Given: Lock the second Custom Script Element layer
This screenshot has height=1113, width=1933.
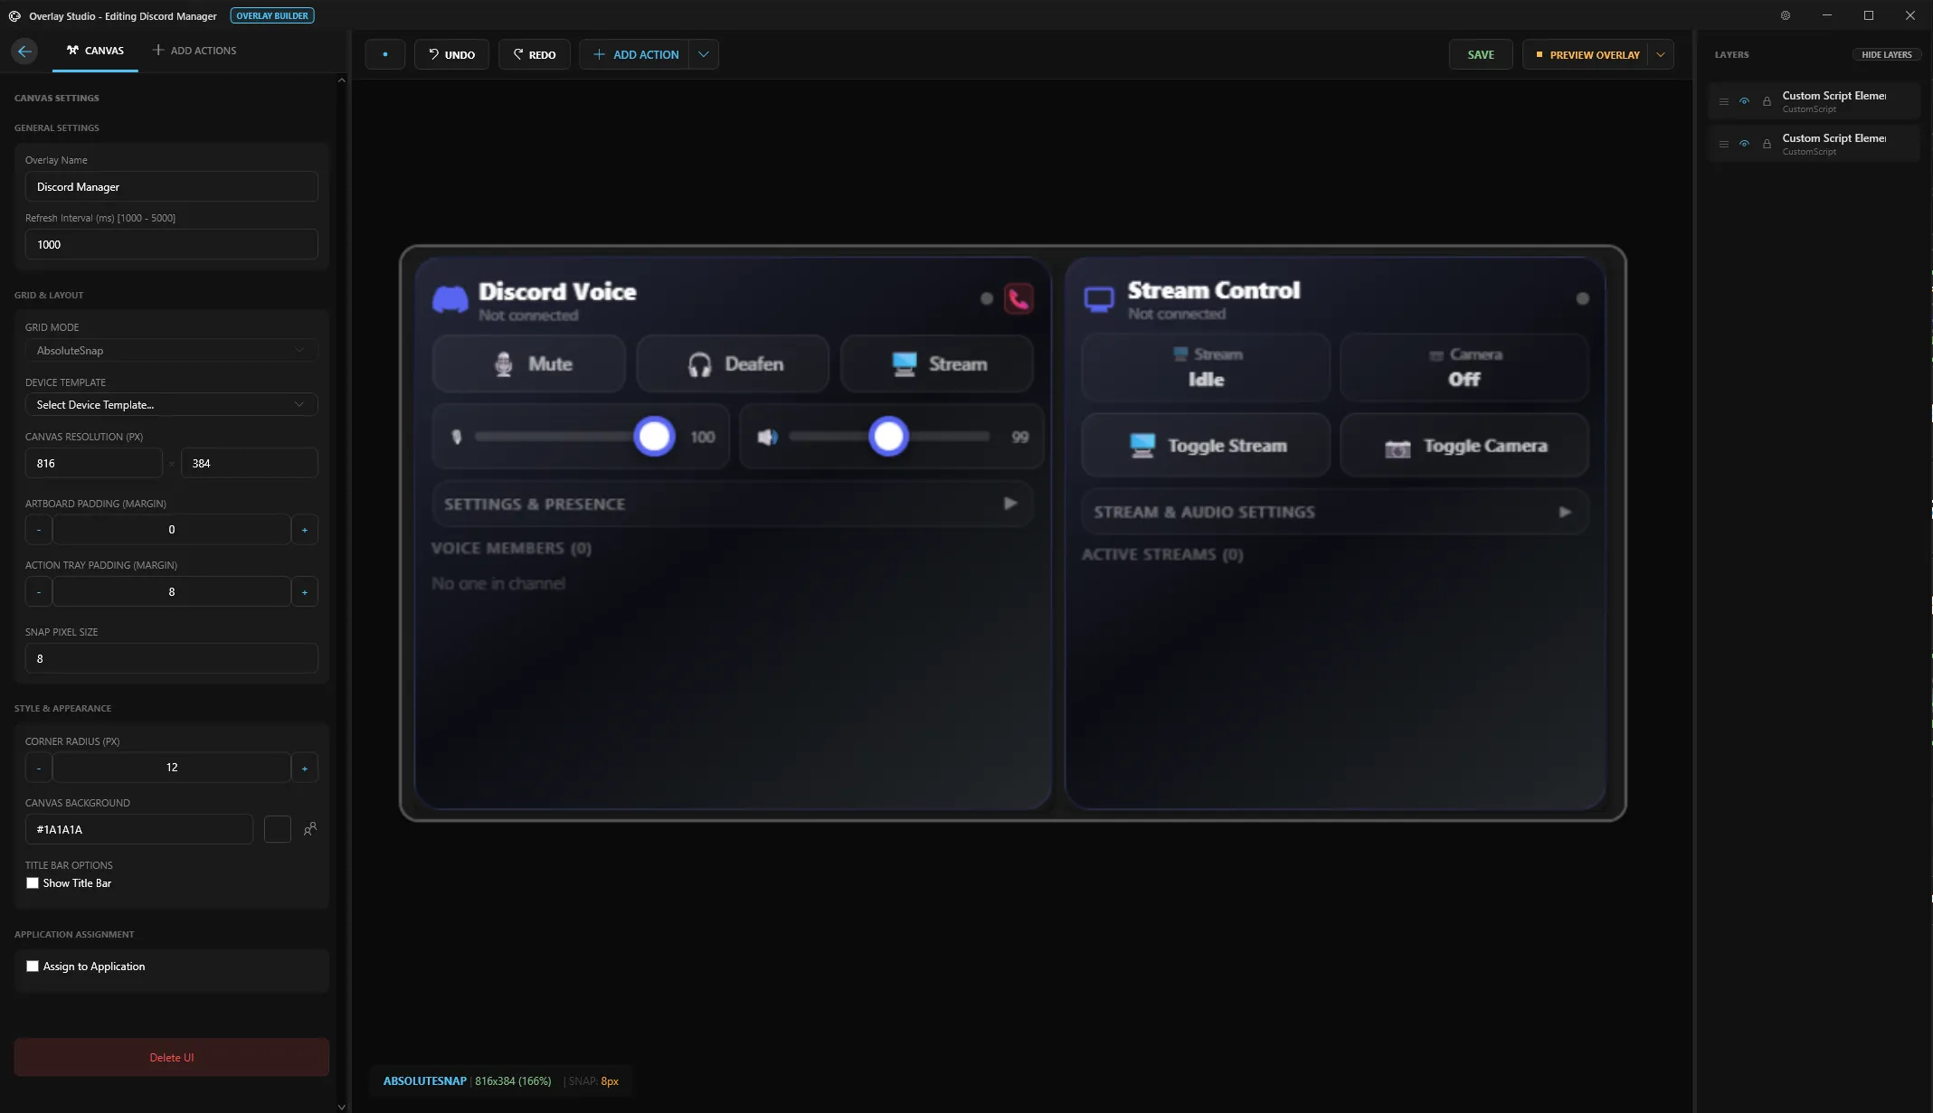Looking at the screenshot, I should (x=1767, y=144).
